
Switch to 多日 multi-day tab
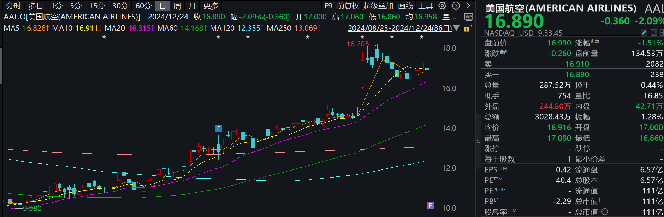click(x=36, y=6)
